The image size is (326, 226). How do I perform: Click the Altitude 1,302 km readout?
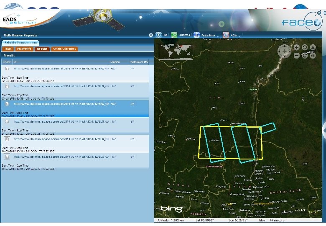point(171,220)
